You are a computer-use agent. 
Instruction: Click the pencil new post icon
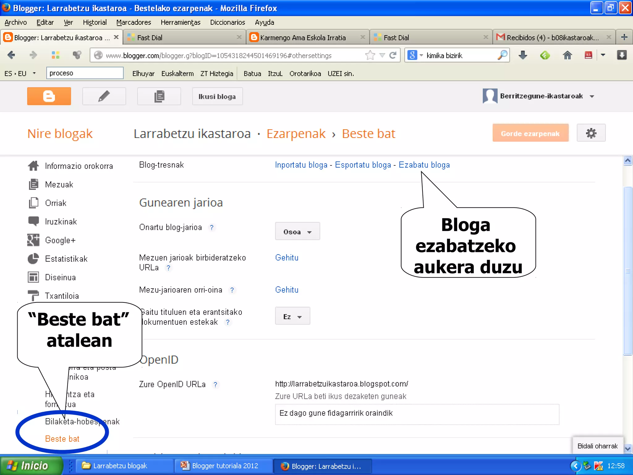tap(104, 96)
